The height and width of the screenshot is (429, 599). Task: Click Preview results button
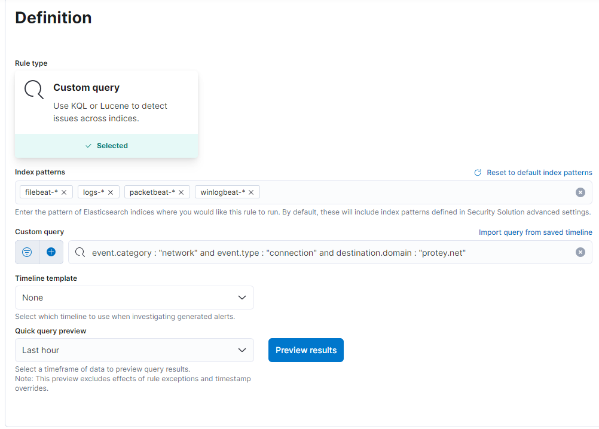pyautogui.click(x=306, y=350)
